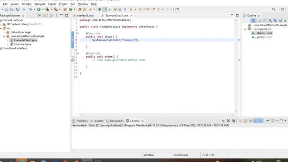Open External Tools dropdown arrow

coord(60,9)
